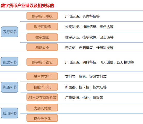Click the 数字货币系统 orange box
The width and height of the screenshot is (143, 124).
[42, 16]
